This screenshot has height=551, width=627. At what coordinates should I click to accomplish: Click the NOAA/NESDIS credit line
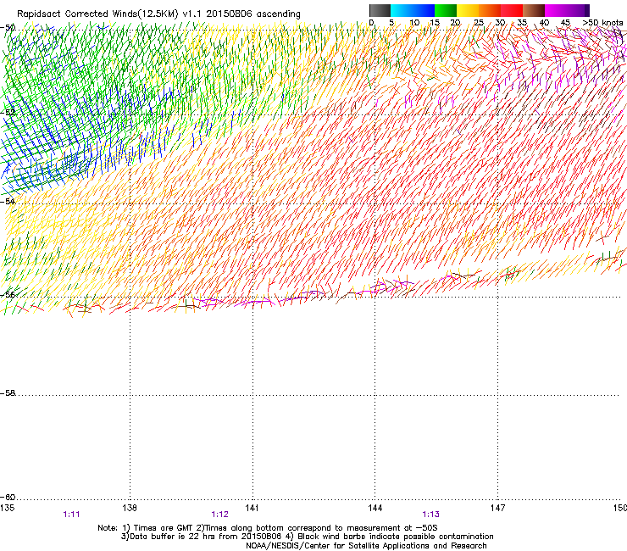tap(366, 546)
